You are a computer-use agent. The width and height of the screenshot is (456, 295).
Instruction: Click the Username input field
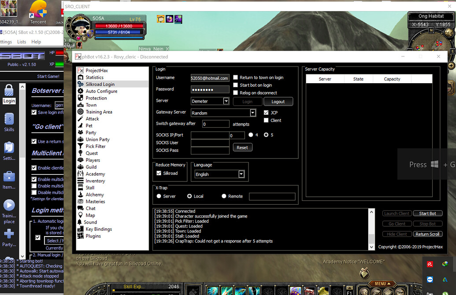(x=210, y=77)
